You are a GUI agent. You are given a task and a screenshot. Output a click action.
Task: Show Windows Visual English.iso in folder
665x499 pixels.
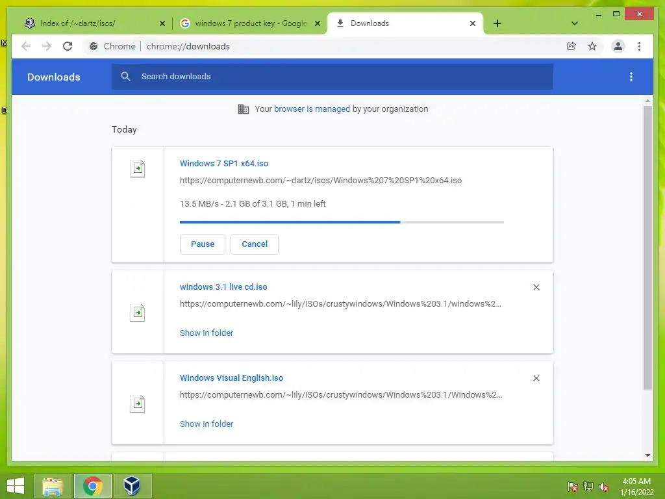(207, 424)
